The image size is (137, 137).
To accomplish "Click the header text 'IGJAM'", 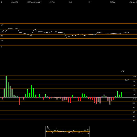I will pyautogui.click(x=113, y=2).
